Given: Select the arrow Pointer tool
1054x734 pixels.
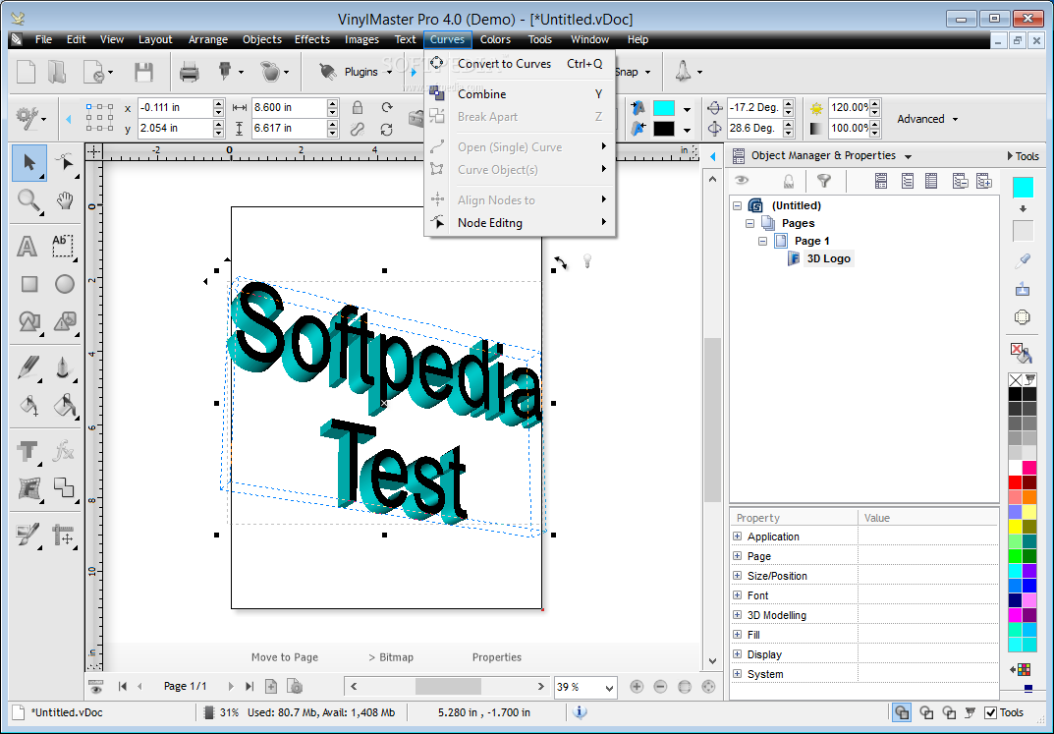Looking at the screenshot, I should point(28,163).
